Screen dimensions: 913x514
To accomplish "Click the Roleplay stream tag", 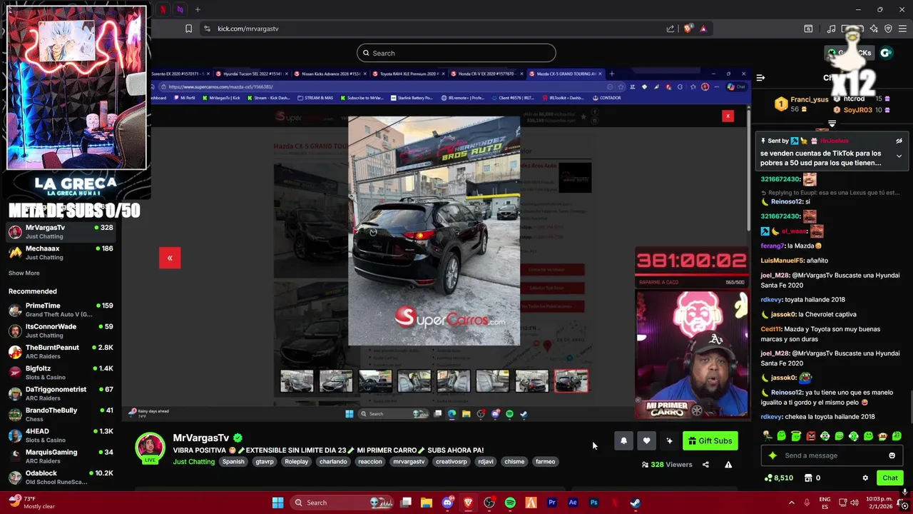I will 297,462.
